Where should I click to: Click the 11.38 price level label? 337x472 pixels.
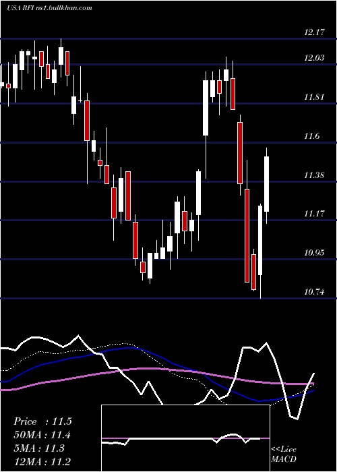[314, 175]
